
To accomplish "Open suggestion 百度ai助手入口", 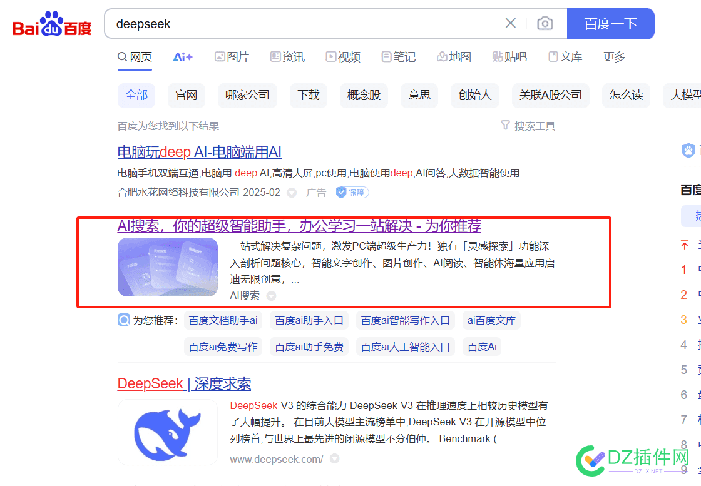I will coord(309,321).
